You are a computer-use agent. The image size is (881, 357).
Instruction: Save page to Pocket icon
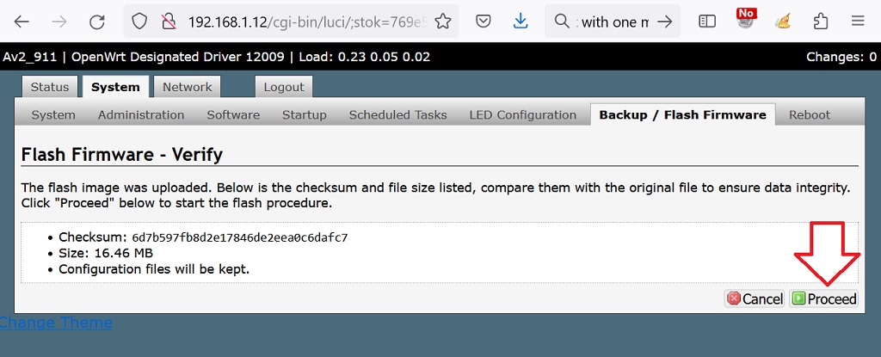click(x=483, y=22)
